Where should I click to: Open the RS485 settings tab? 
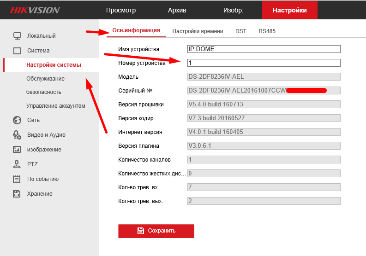267,31
